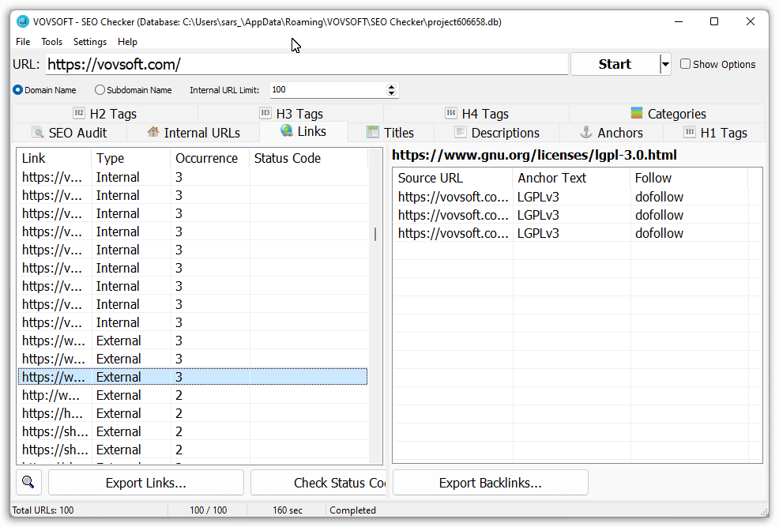Select the Links tab
The width and height of the screenshot is (779, 527).
pos(303,132)
